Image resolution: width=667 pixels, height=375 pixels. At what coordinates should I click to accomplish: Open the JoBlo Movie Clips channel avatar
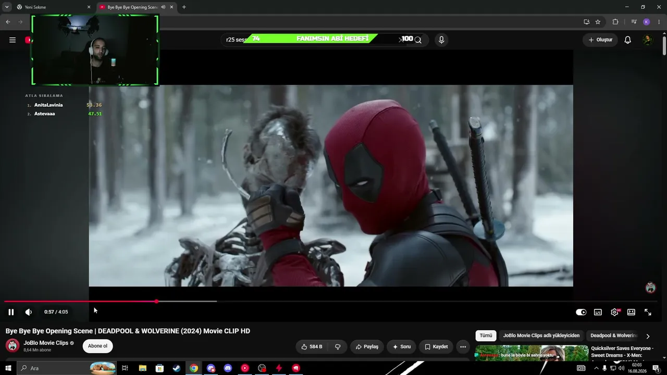click(13, 346)
